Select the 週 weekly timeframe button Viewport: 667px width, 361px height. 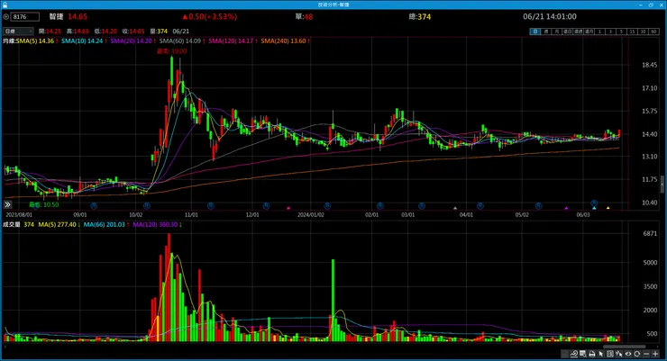(x=545, y=32)
